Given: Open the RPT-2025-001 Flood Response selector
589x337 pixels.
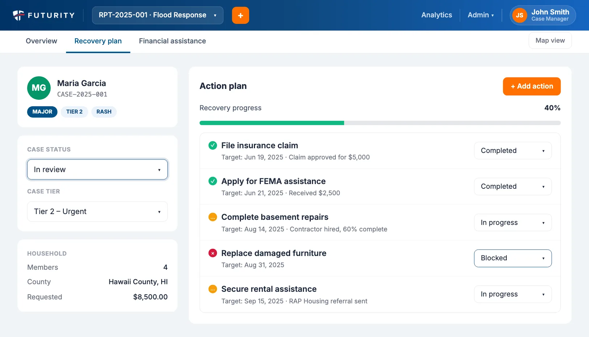Looking at the screenshot, I should tap(158, 15).
